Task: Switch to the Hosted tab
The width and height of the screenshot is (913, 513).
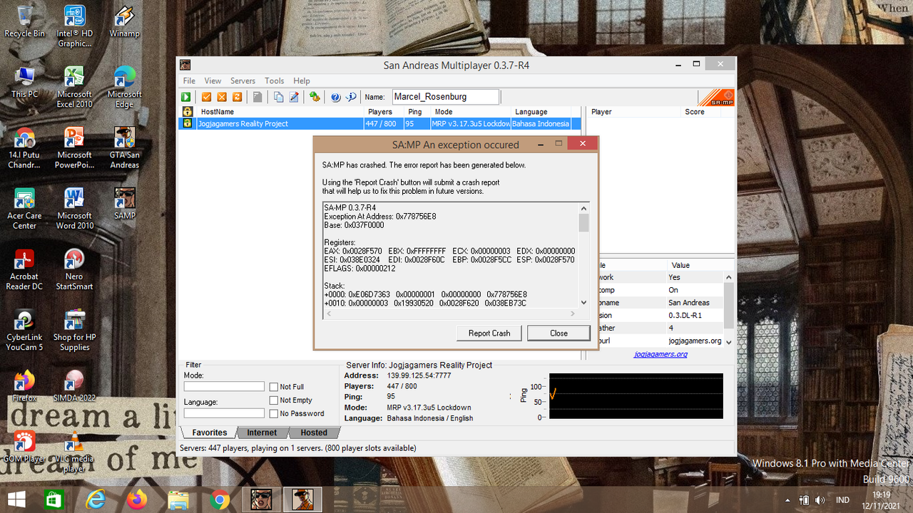Action: click(314, 432)
